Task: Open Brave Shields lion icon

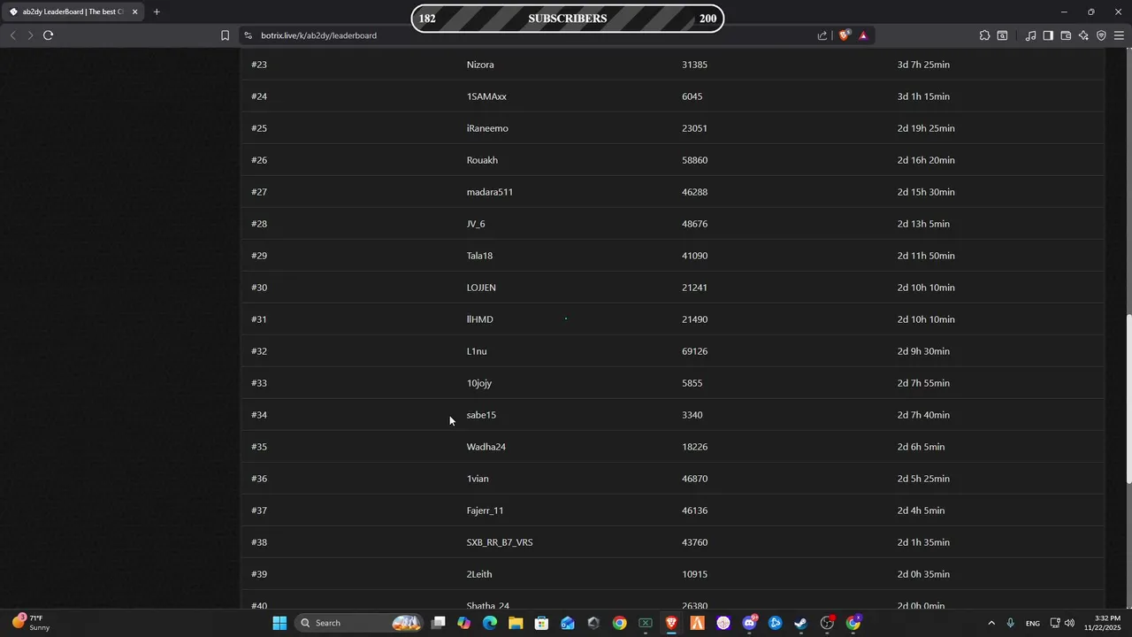Action: click(845, 35)
